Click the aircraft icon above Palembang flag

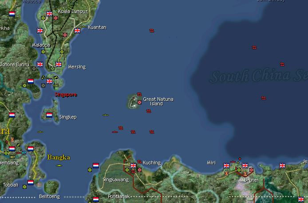[x=19, y=145]
